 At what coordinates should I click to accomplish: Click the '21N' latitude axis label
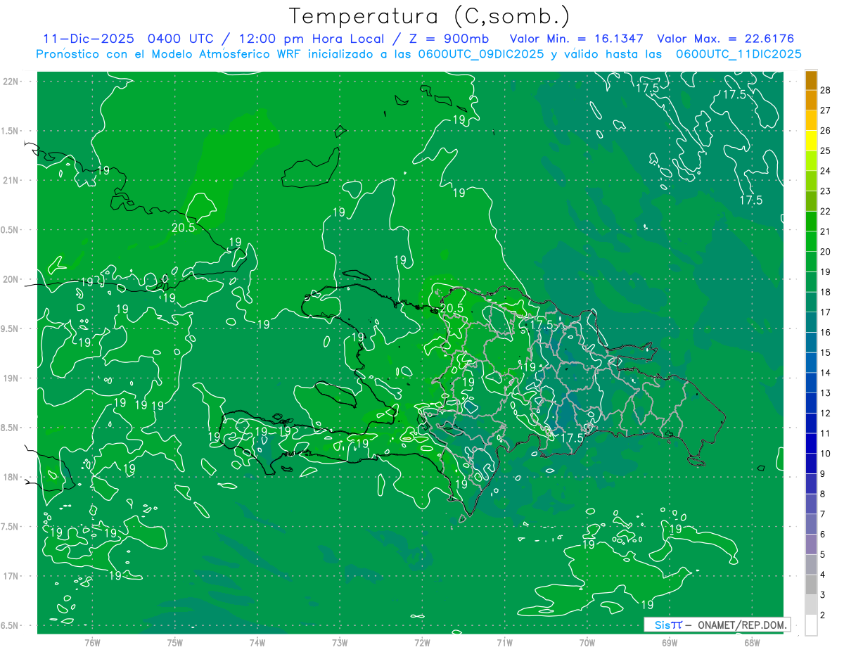(11, 180)
